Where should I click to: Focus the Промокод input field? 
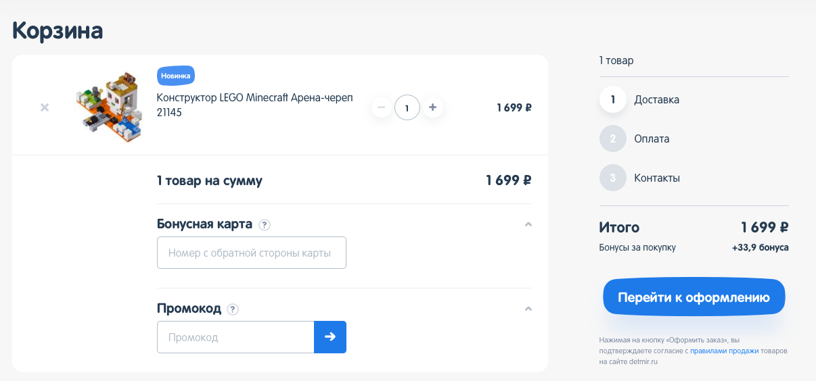235,337
